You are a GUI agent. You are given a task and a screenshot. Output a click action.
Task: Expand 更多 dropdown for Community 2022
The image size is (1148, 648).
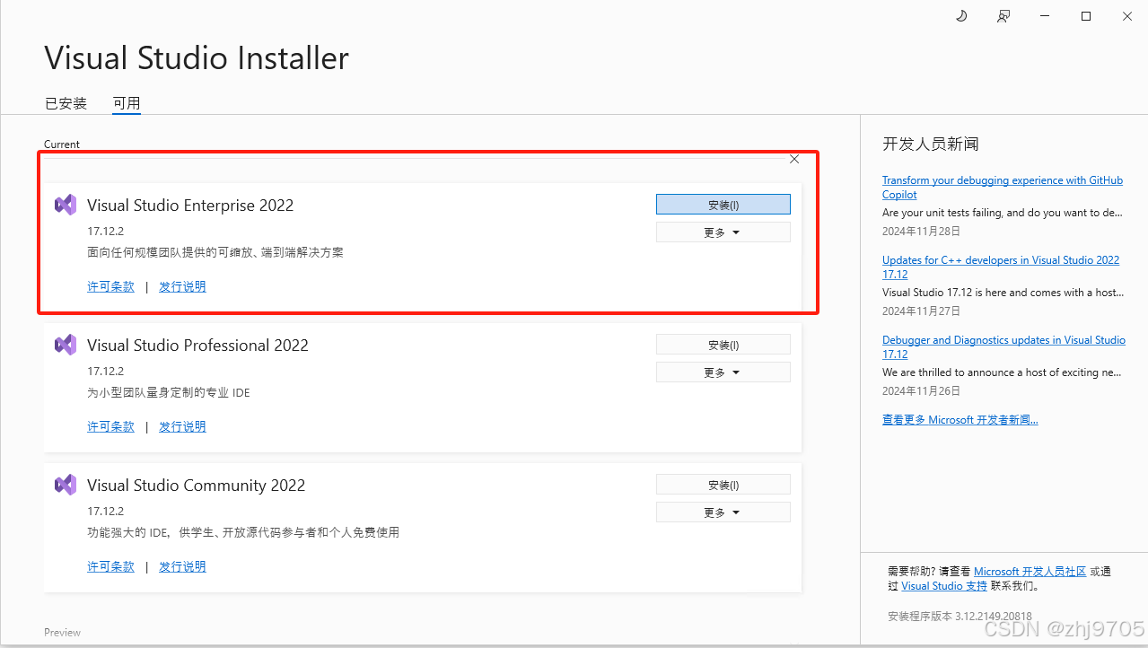tap(723, 512)
